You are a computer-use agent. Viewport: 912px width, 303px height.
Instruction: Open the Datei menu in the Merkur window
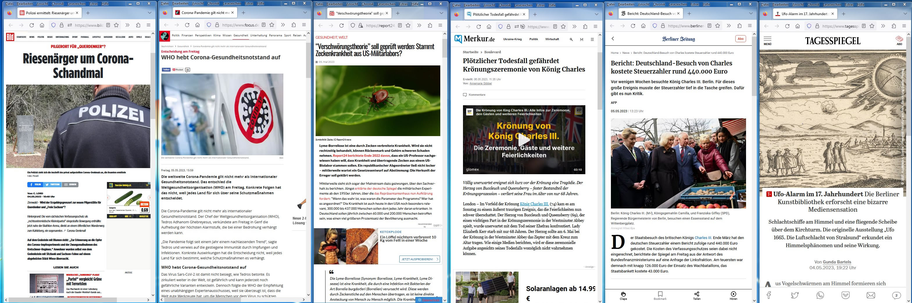[x=456, y=5]
